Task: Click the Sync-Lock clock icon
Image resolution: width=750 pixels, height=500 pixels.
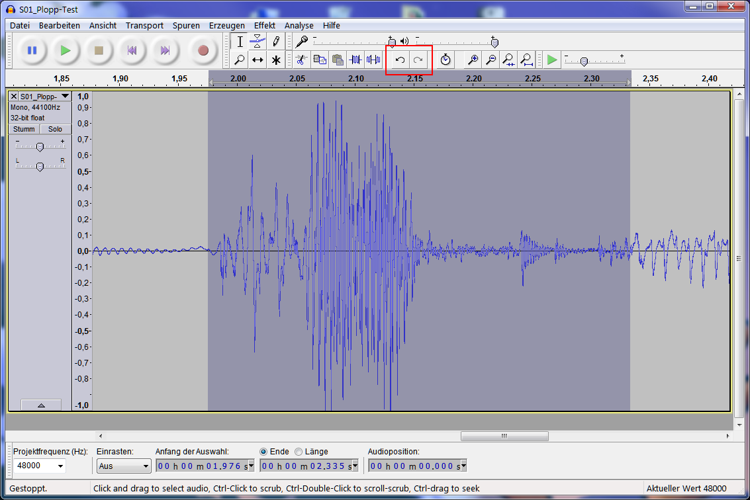Action: coord(445,60)
